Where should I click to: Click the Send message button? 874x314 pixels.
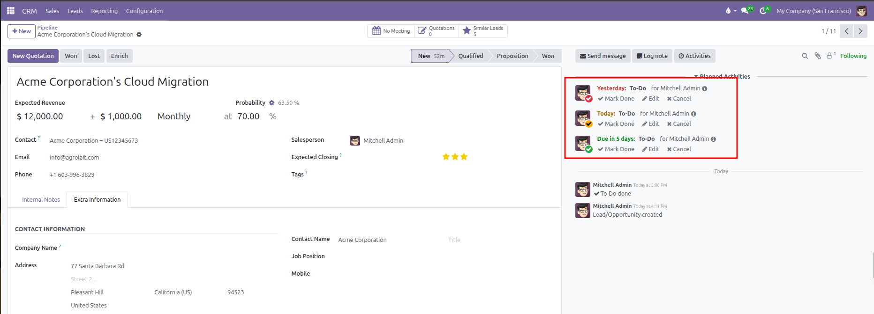coord(603,56)
